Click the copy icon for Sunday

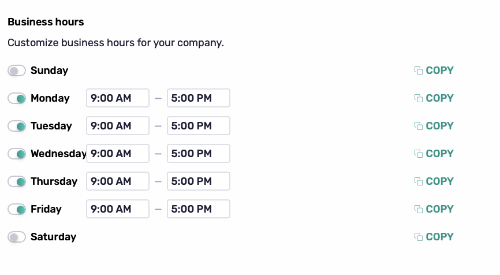(419, 70)
